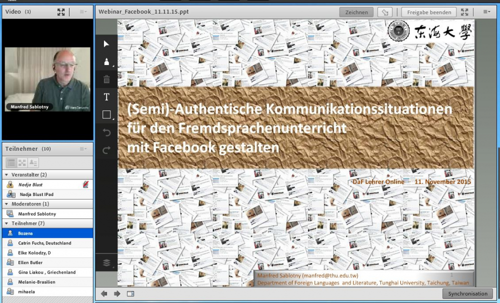Select Melanie-Brasilien participant
Viewport: 500px width, 303px height.
47,282
